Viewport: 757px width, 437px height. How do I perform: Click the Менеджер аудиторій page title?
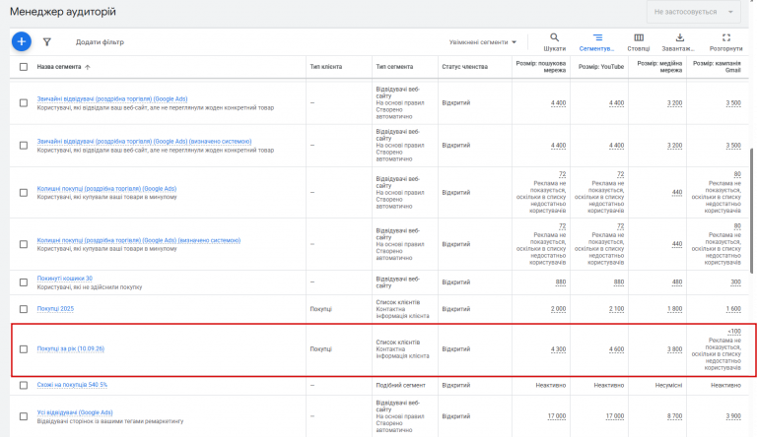tap(63, 12)
